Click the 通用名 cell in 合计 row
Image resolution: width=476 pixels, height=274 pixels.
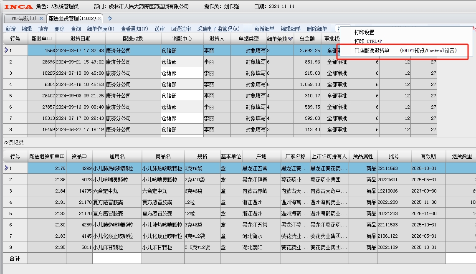click(117, 259)
